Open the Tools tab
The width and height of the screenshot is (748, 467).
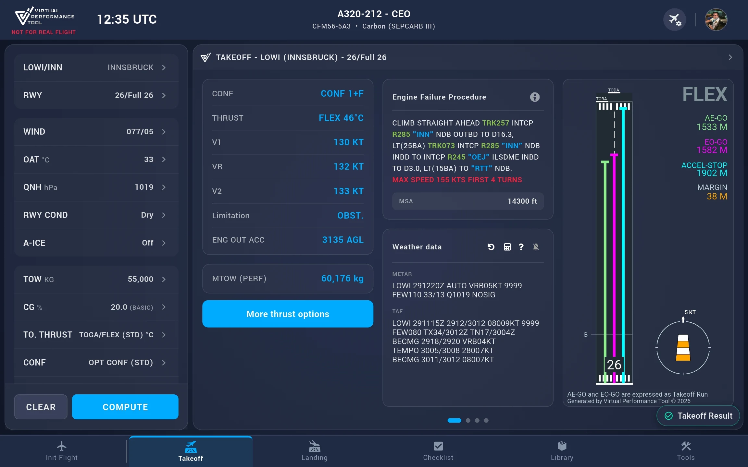tap(686, 451)
